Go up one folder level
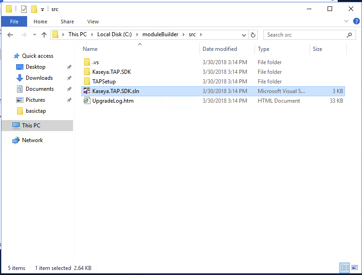Screen dimensions: 362x275 [x=44, y=35]
